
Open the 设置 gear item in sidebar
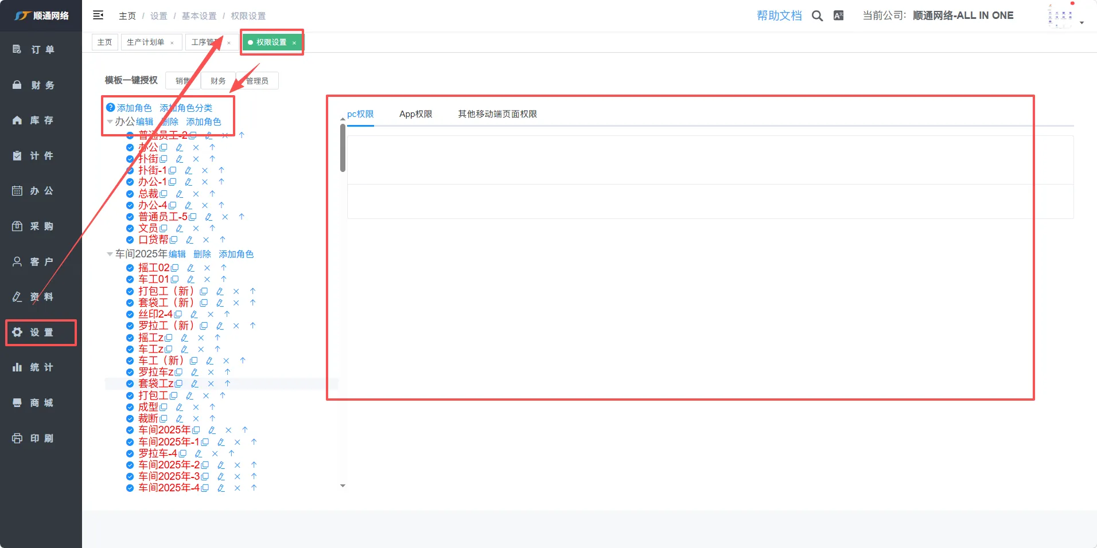[x=41, y=332]
